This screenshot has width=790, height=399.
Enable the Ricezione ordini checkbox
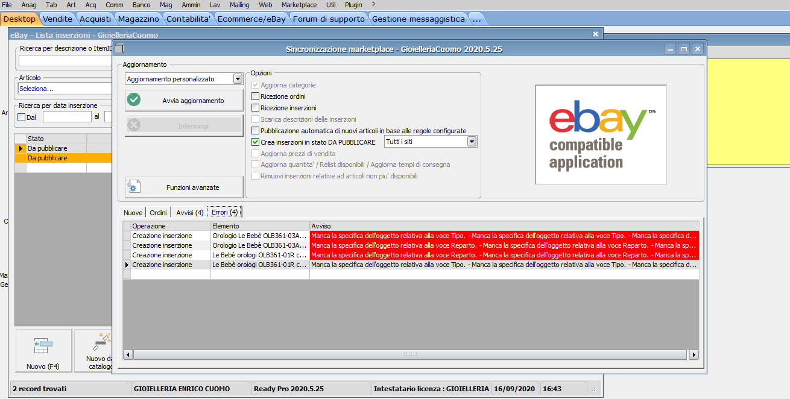point(256,96)
